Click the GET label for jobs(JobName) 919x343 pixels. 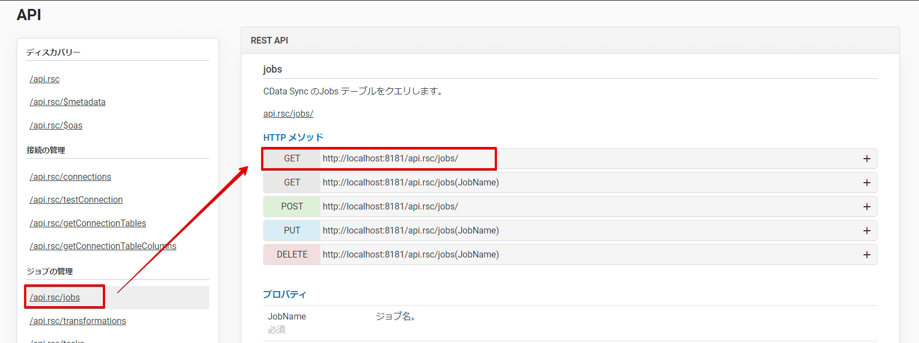click(292, 183)
